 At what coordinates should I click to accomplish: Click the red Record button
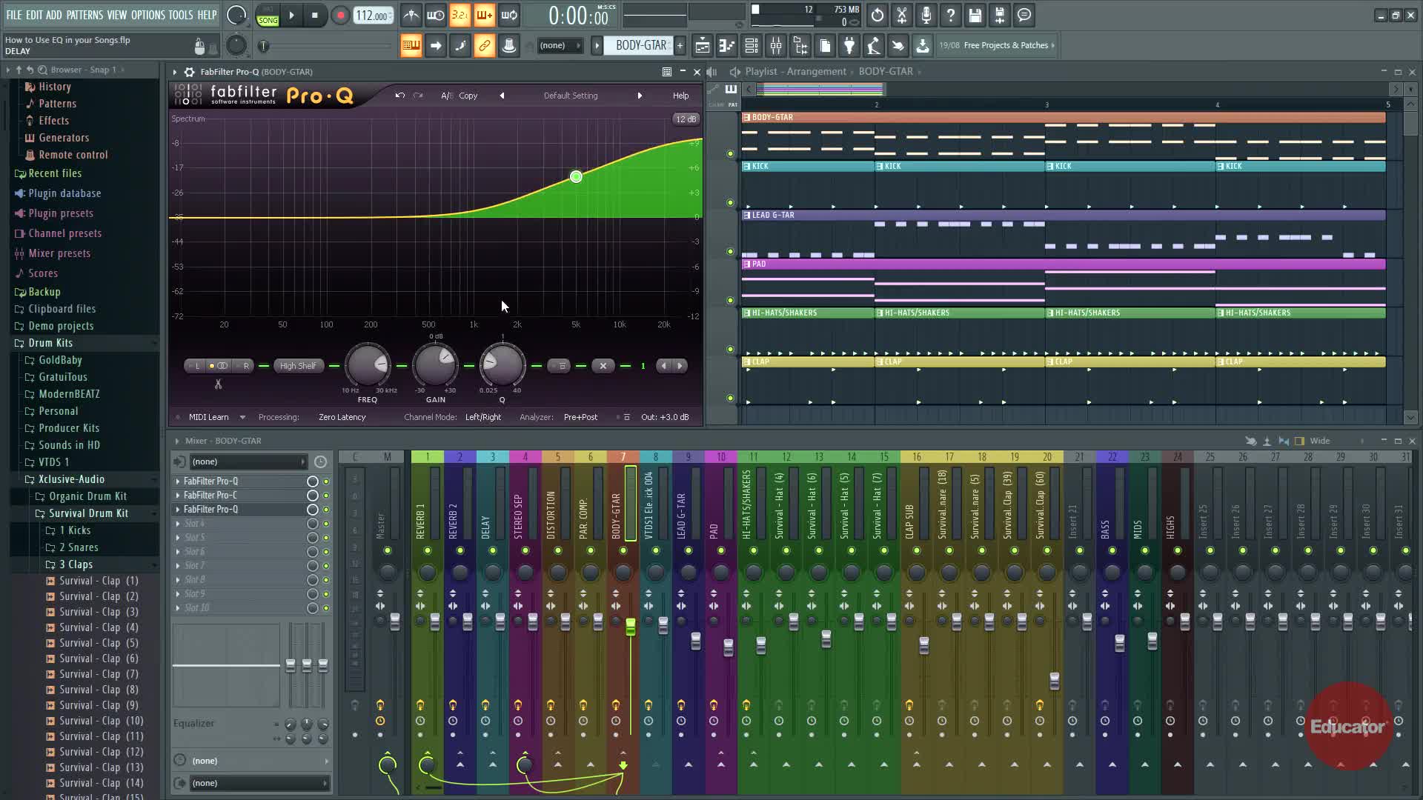click(x=340, y=16)
